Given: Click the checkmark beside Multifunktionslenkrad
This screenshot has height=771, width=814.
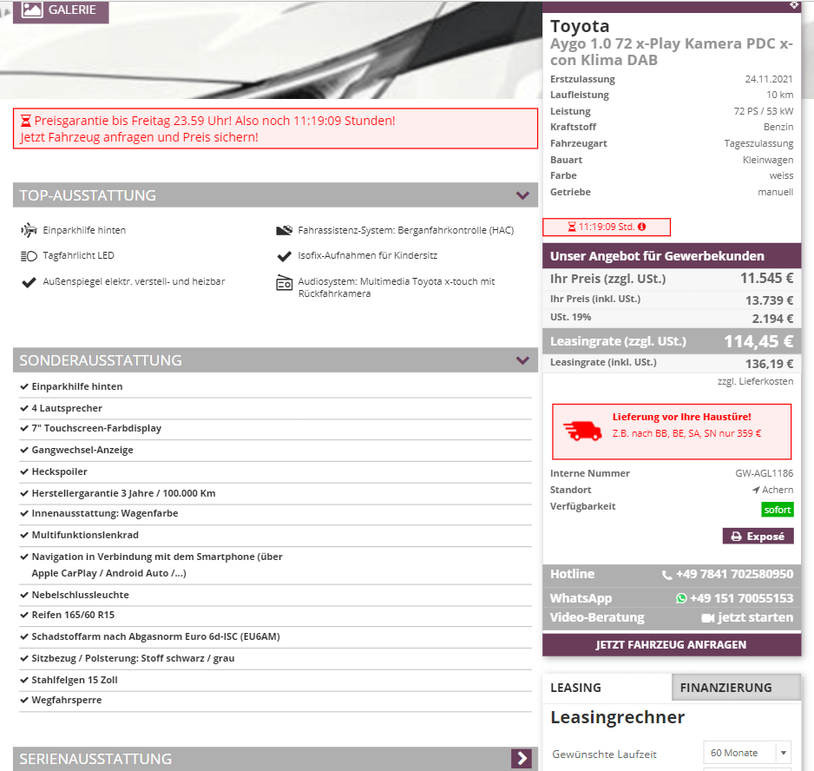Looking at the screenshot, I should point(24,535).
